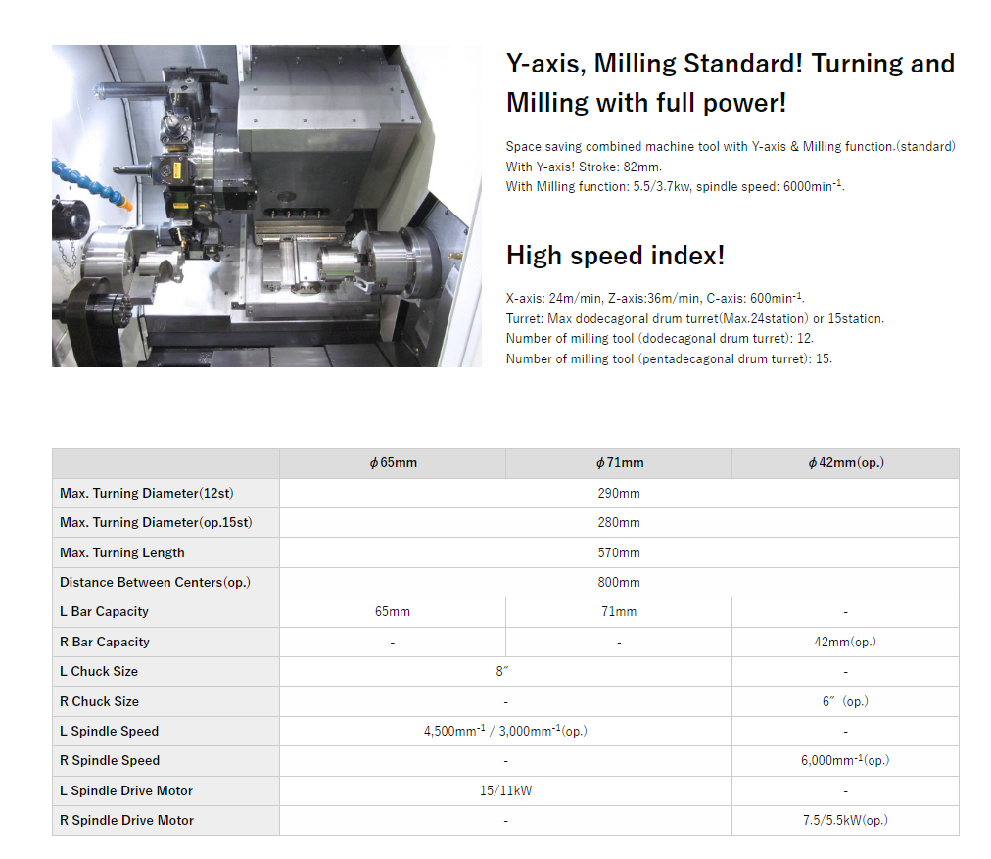
Task: Select the φ42mm(op.) column header
Action: pyautogui.click(x=845, y=463)
